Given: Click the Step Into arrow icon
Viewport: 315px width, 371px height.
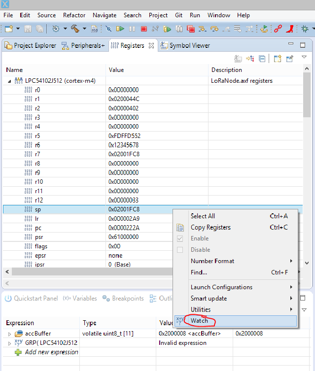Looking at the screenshot, I should [202, 29].
